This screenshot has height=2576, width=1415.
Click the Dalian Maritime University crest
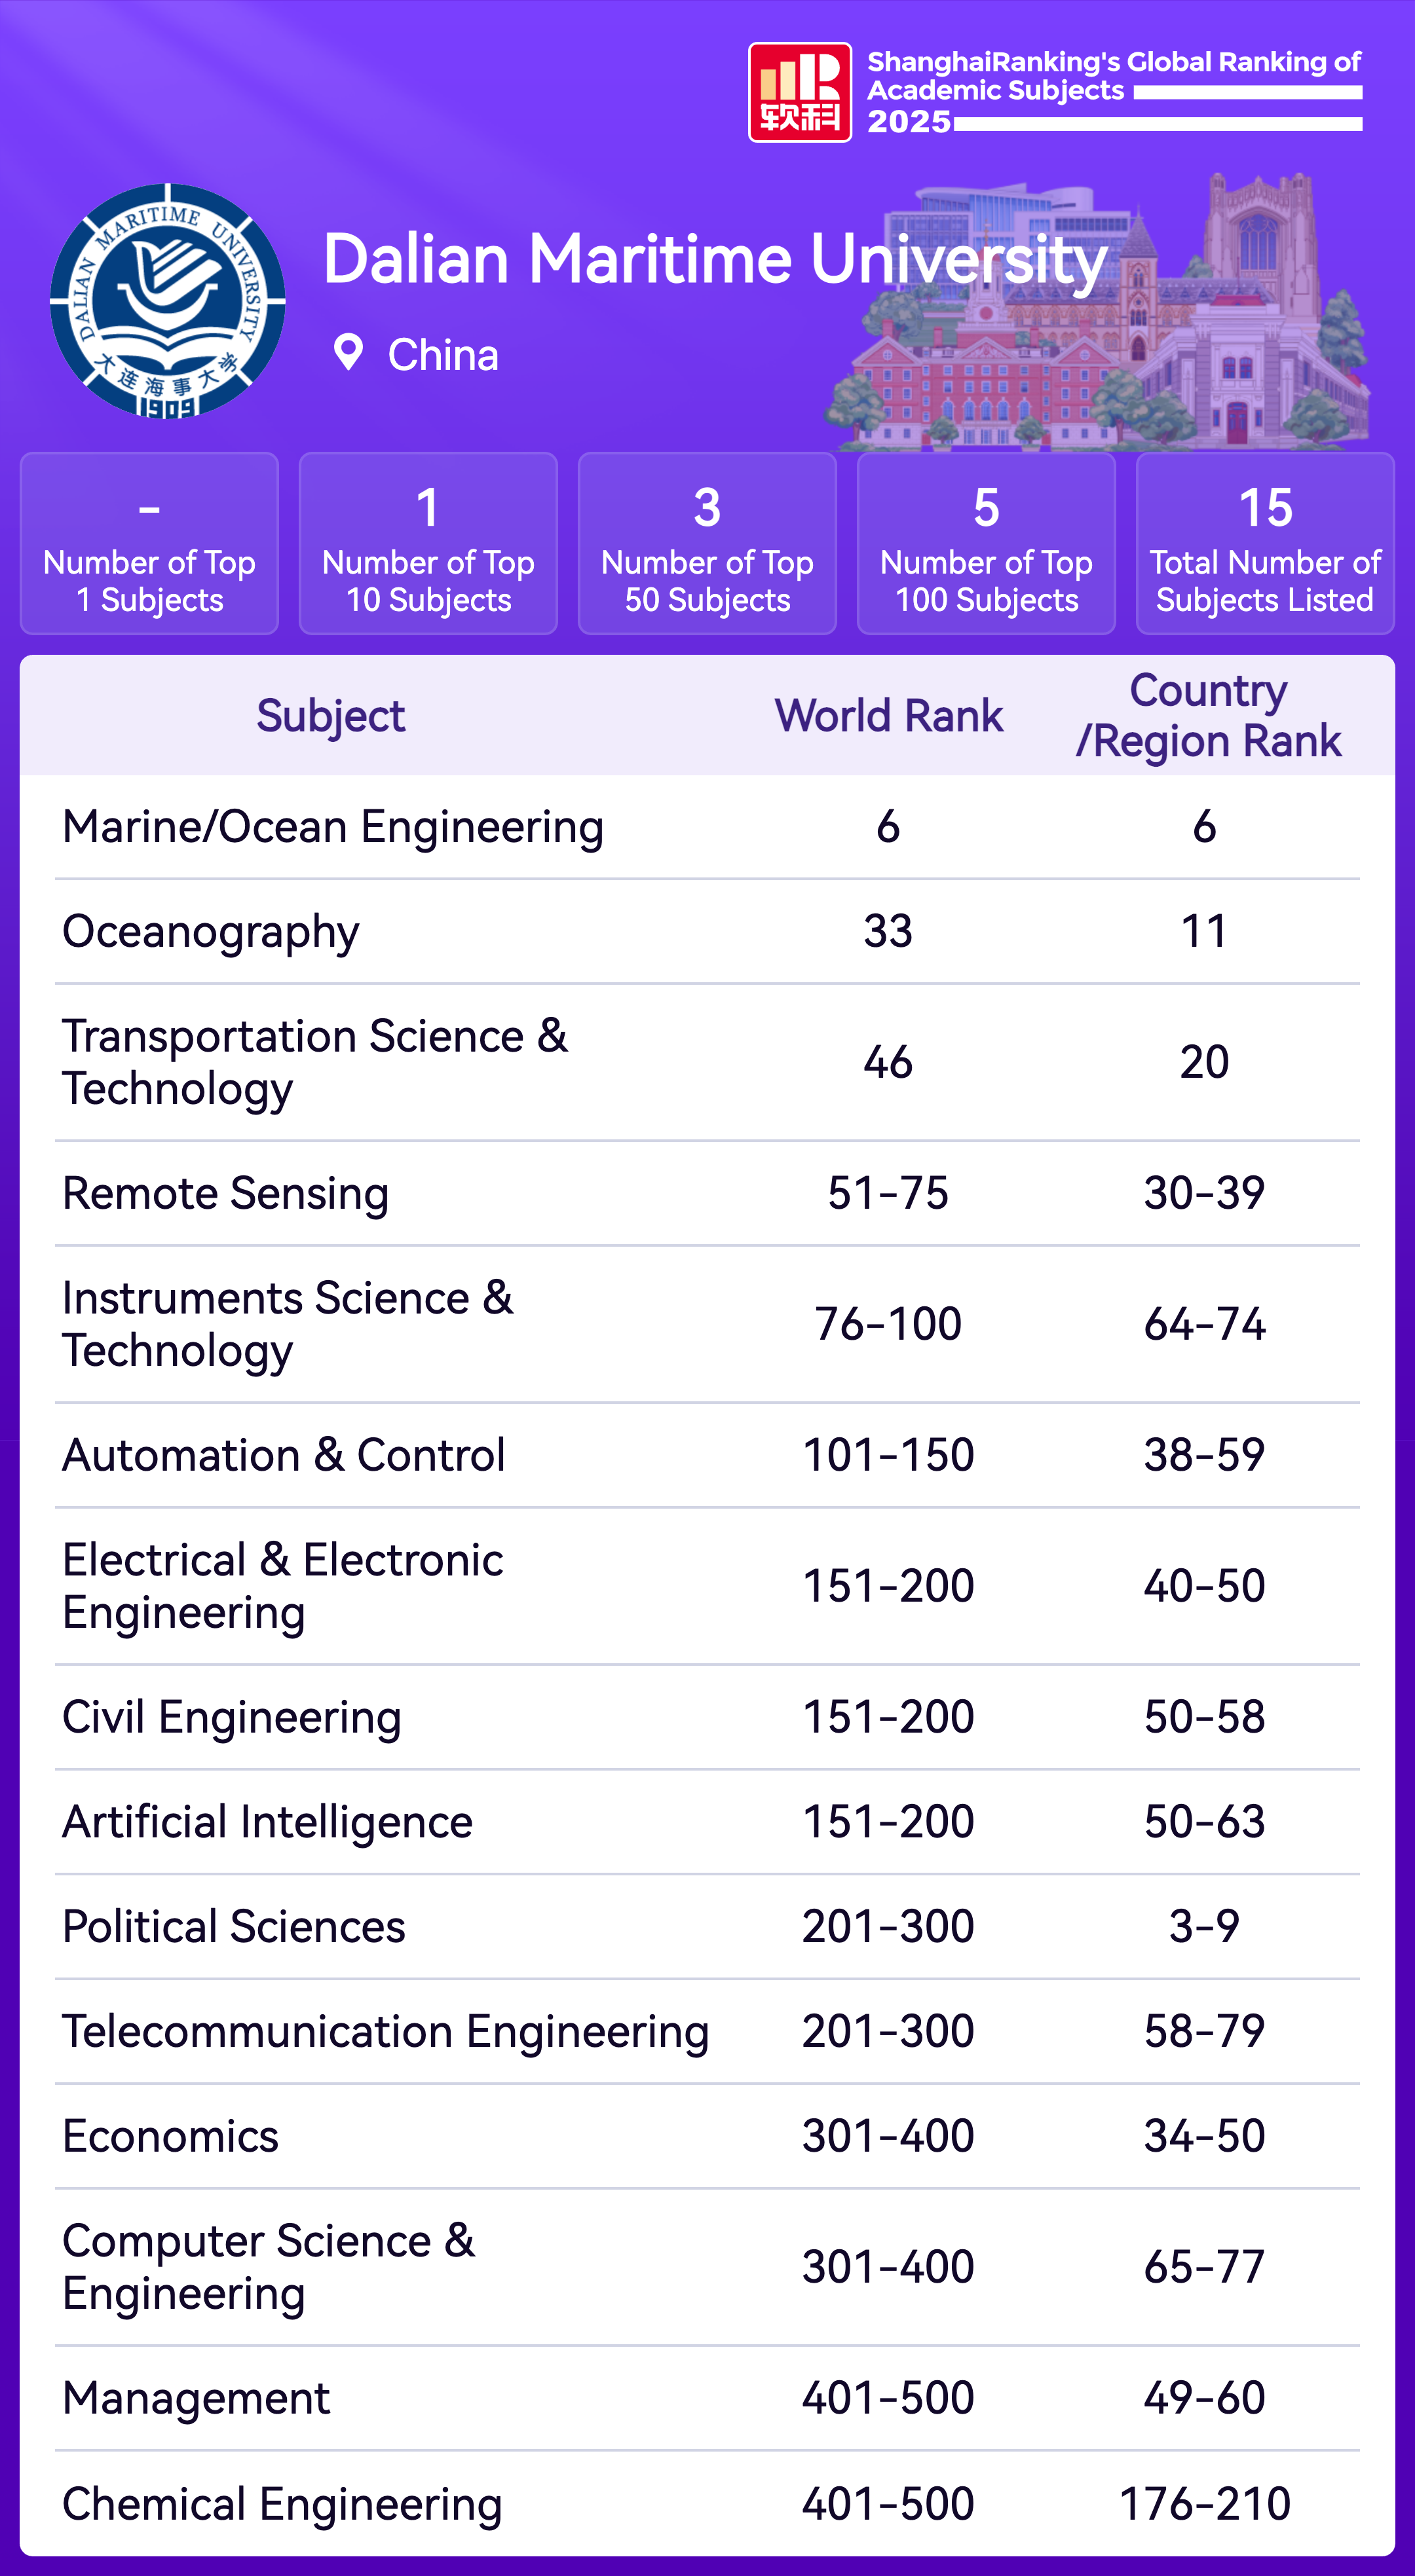pos(168,301)
